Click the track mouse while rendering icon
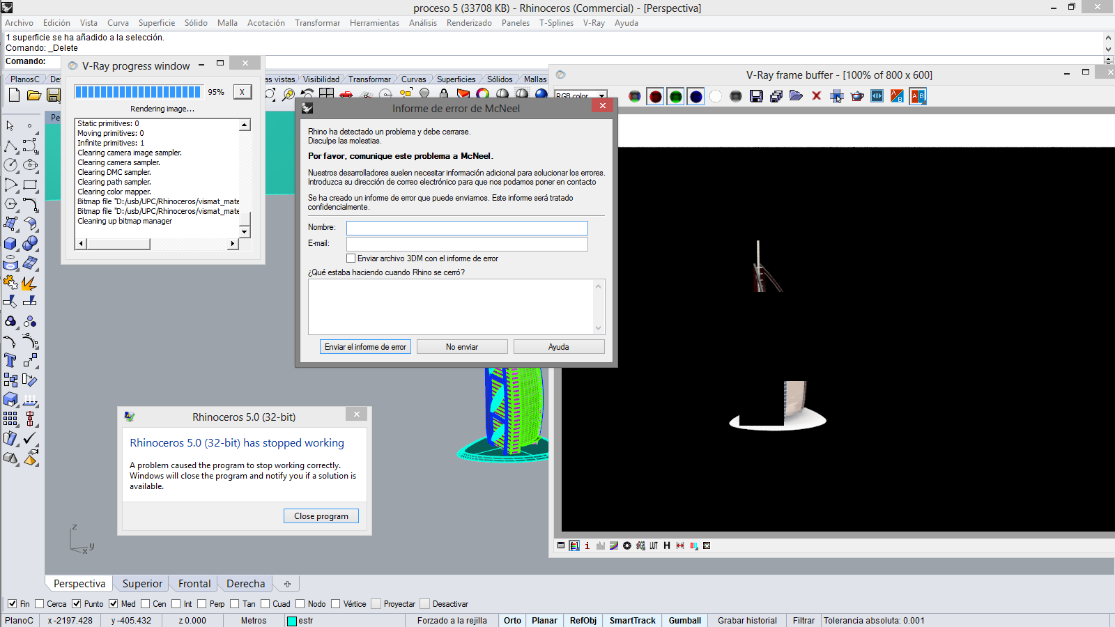Viewport: 1115px width, 627px height. coord(837,96)
